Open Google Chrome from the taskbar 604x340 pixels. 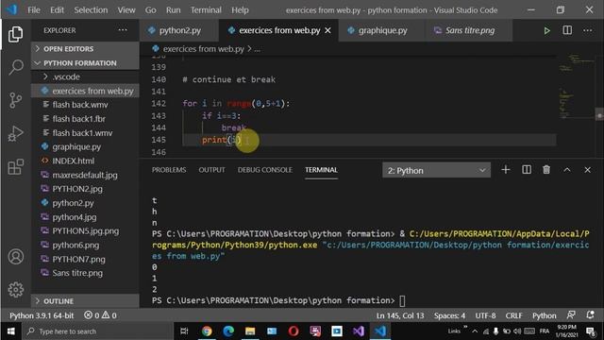click(x=207, y=331)
